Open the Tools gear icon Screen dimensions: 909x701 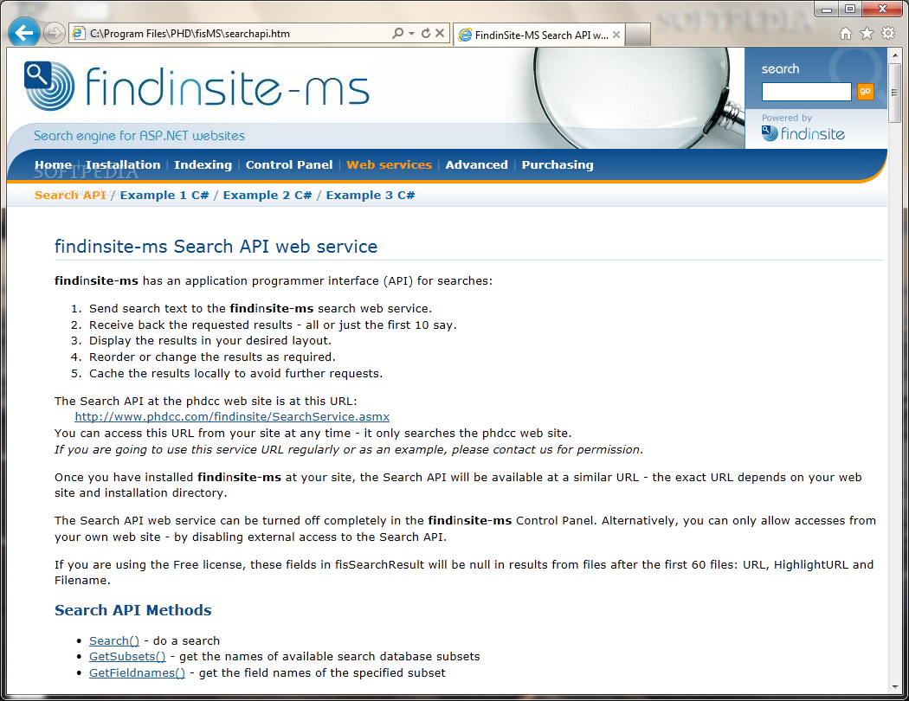tap(888, 34)
